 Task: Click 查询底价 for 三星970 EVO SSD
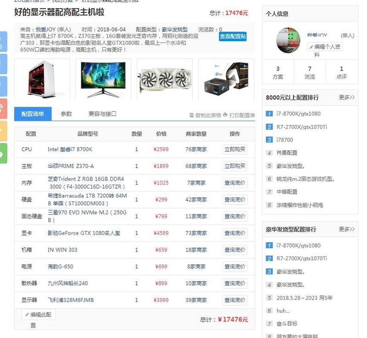pos(235,217)
